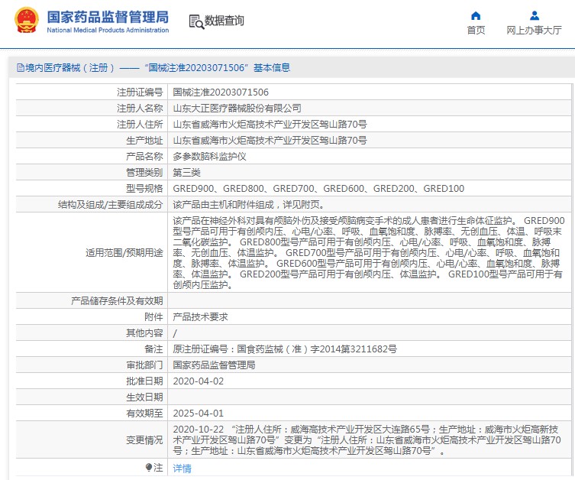
Task: Click the 注册人住所 address value
Action: [270, 125]
